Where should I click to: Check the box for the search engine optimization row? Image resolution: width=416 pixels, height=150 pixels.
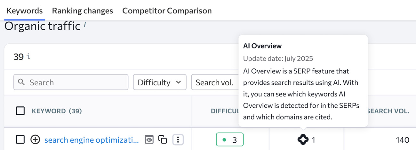pos(20,139)
